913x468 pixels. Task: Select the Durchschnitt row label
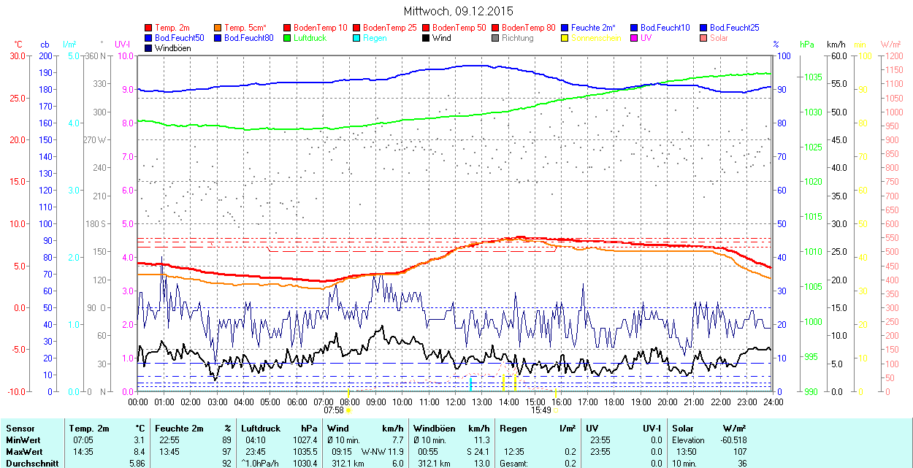pyautogui.click(x=31, y=464)
